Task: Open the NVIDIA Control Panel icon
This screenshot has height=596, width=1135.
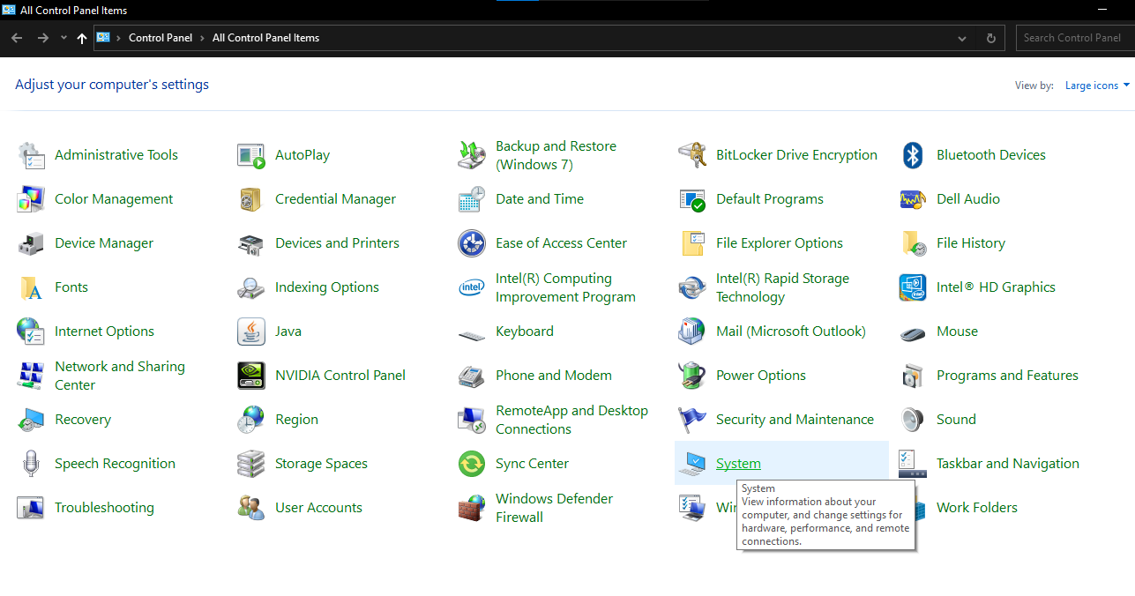Action: click(251, 376)
